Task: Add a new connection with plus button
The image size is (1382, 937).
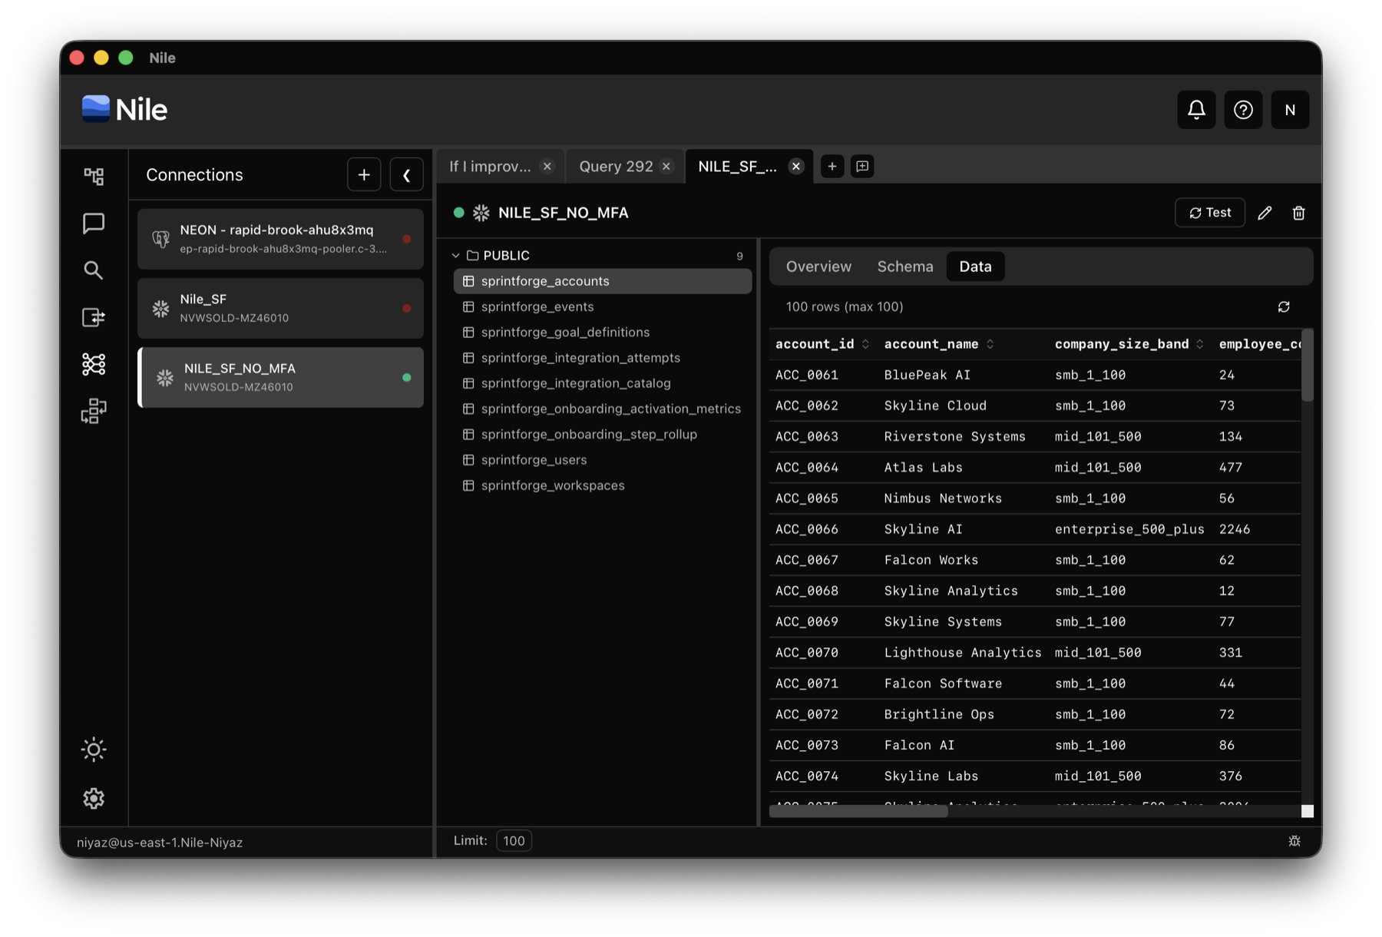Action: click(x=364, y=175)
